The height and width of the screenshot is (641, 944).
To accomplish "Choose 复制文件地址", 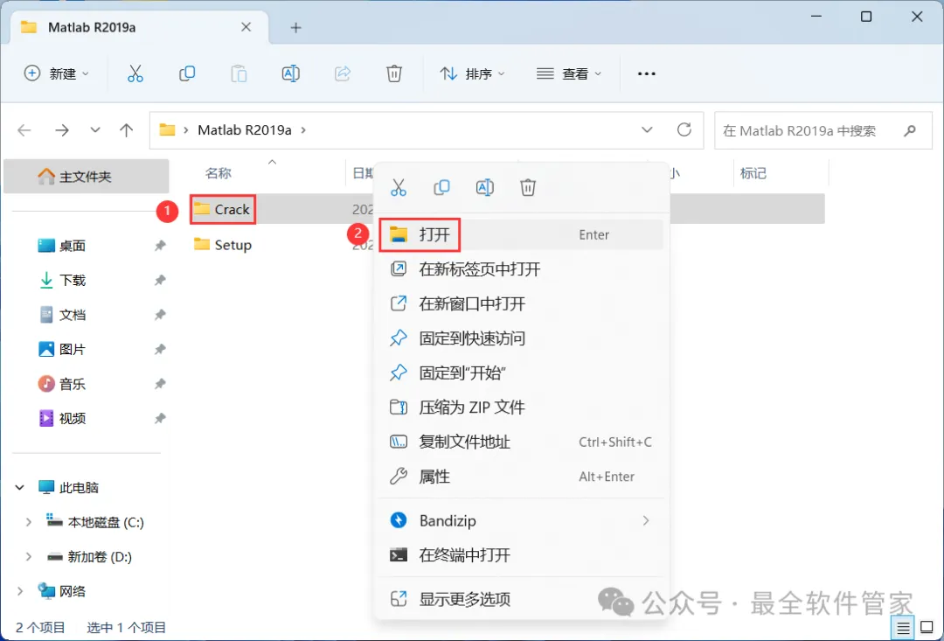I will [521, 442].
